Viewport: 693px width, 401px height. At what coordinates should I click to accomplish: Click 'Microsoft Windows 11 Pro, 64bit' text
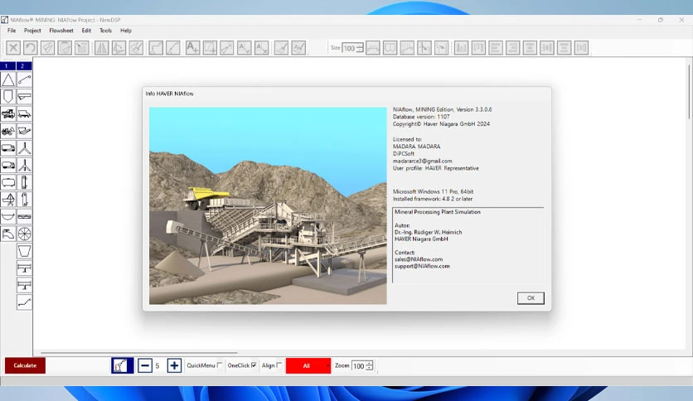click(433, 191)
